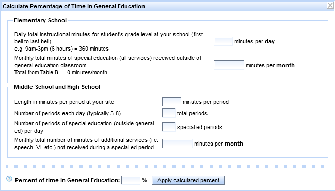The width and height of the screenshot is (335, 191).
Task: Select the total periods input field
Action: [x=169, y=113]
